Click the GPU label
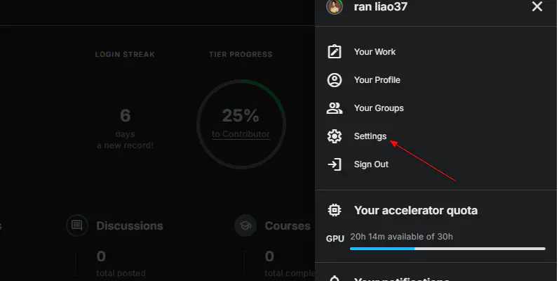The image size is (559, 281). coord(335,239)
